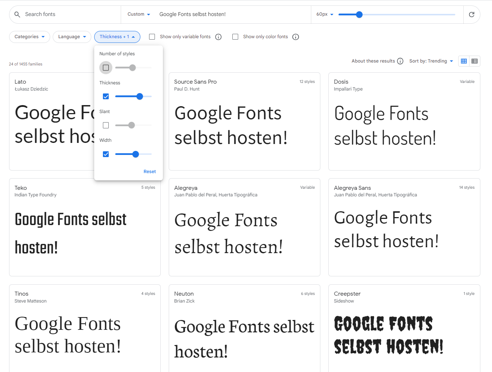Screen dimensions: 492x372
Task: Click the search magnifier icon
Action: pyautogui.click(x=17, y=15)
